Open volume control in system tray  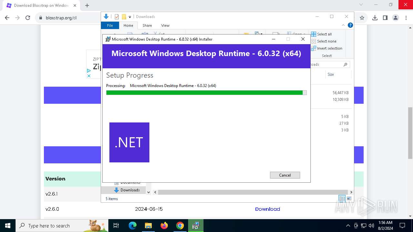[x=371, y=226]
